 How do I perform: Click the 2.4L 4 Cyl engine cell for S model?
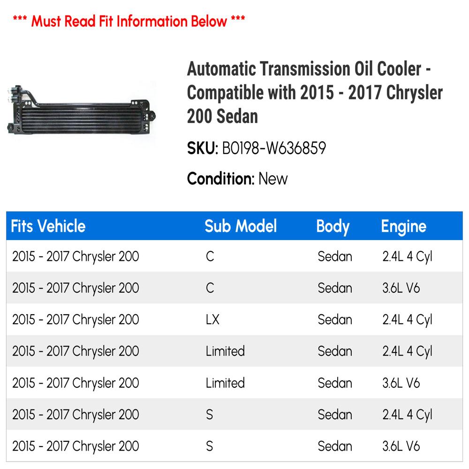click(407, 415)
